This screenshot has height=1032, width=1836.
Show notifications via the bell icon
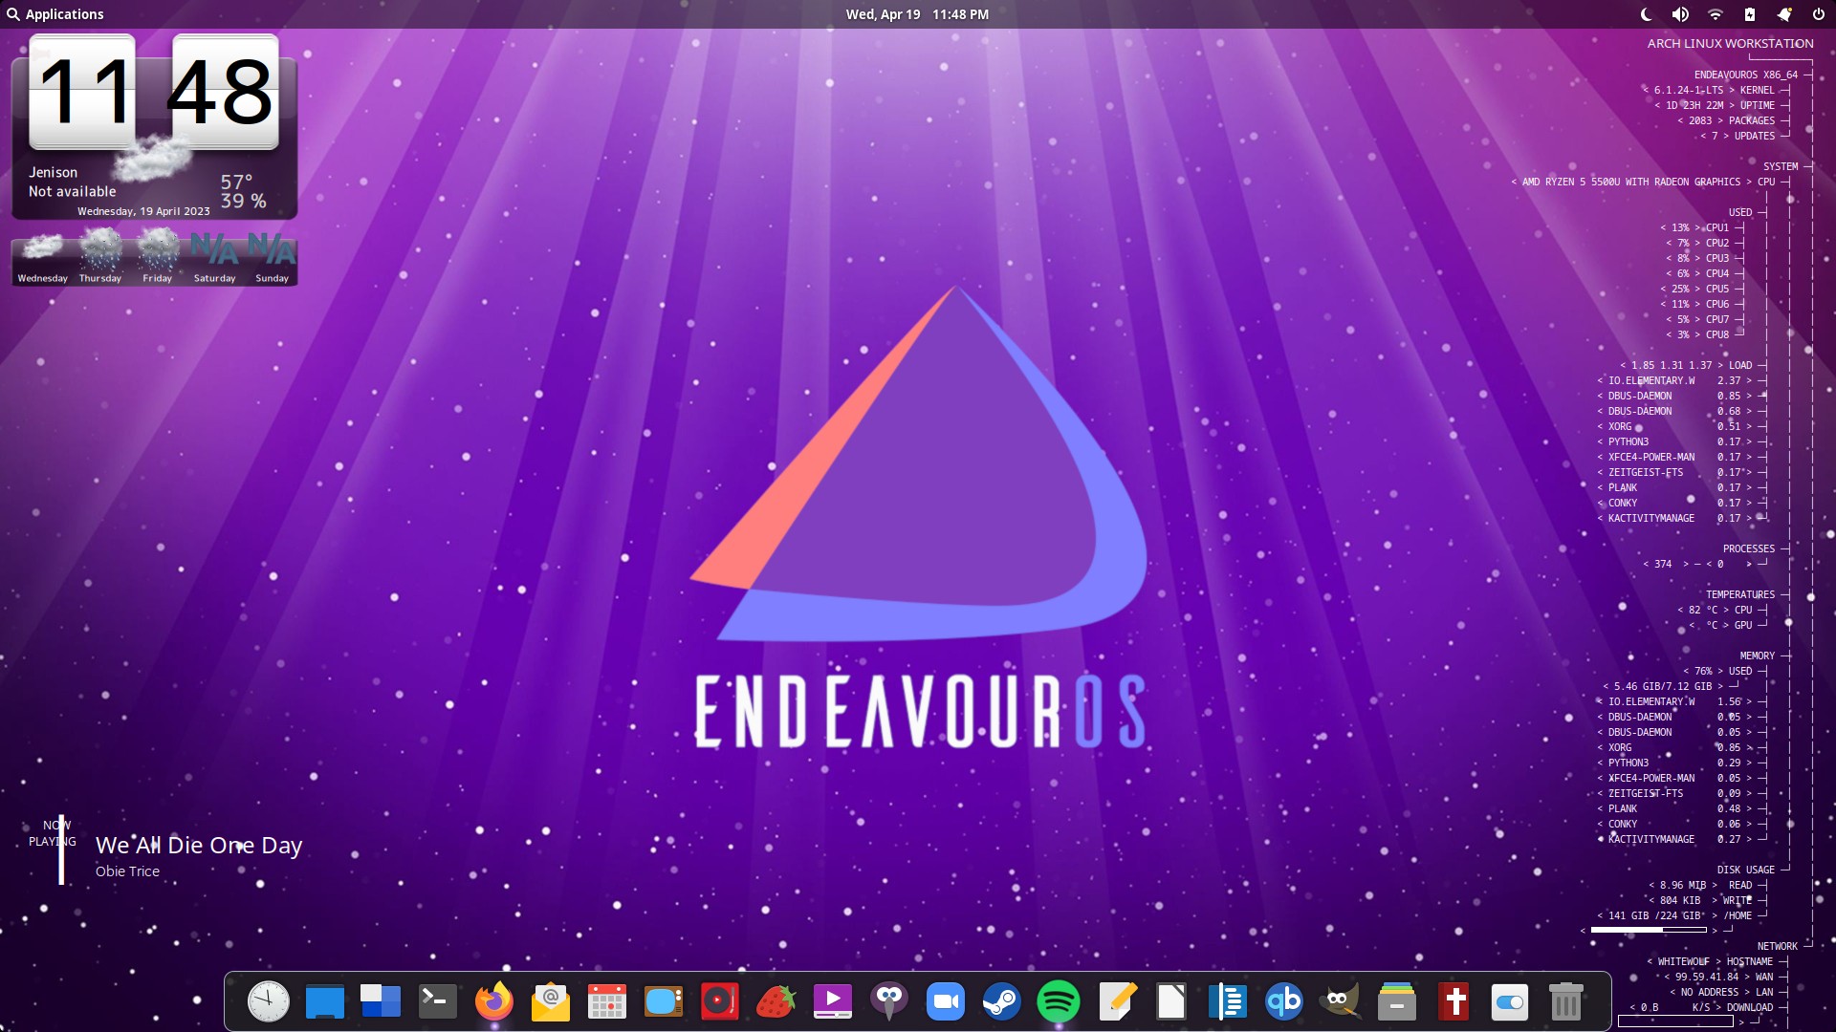tap(1783, 14)
